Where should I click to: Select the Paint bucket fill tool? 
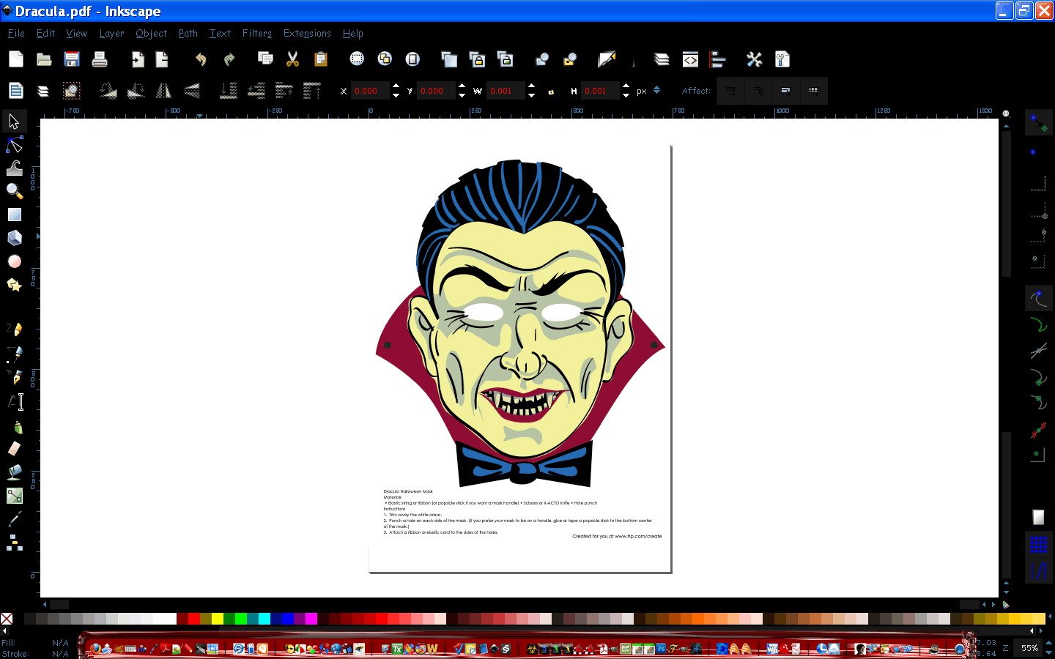pyautogui.click(x=15, y=472)
